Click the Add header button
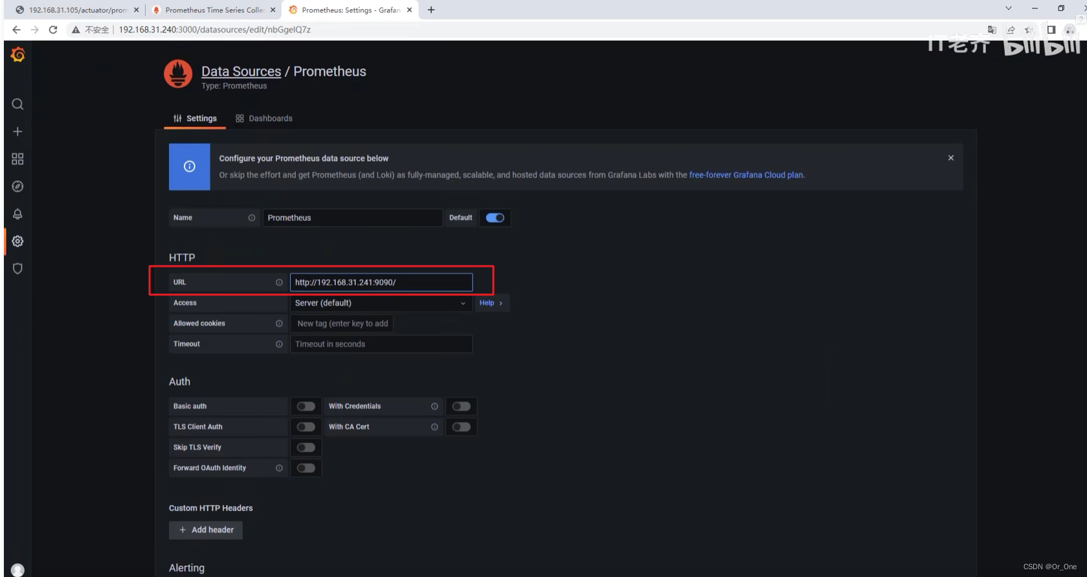 coord(206,530)
